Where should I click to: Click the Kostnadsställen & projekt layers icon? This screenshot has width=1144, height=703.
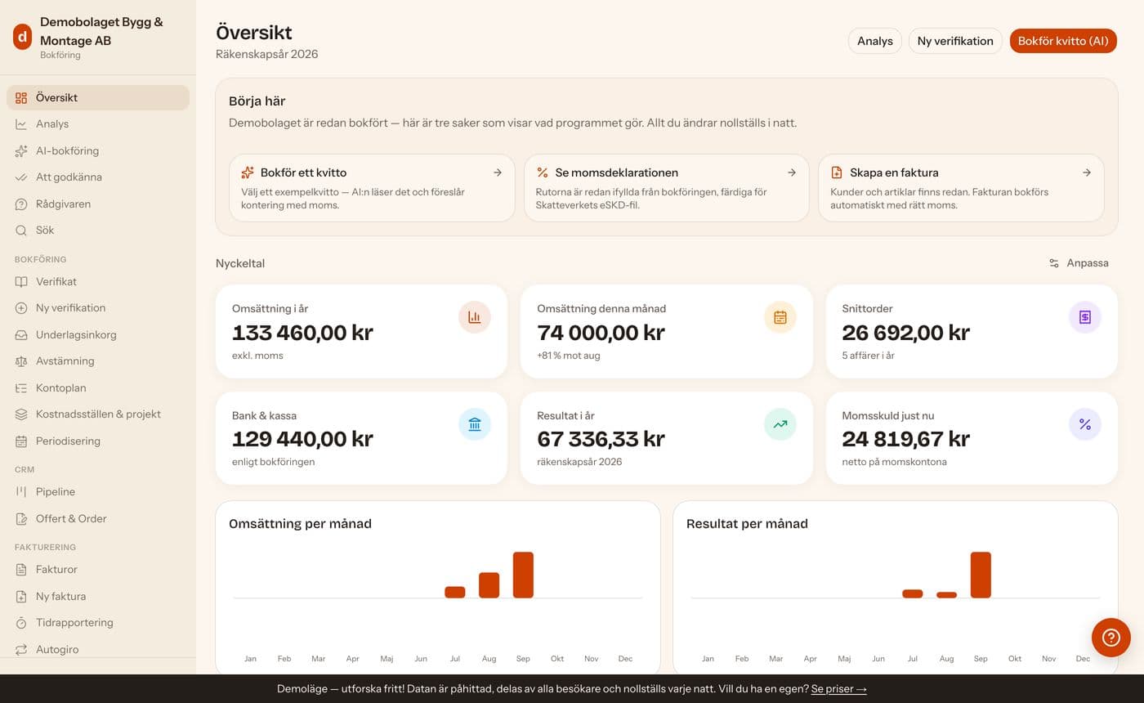point(21,414)
